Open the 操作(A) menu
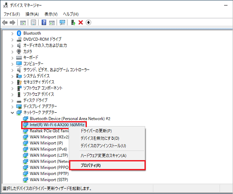This screenshot has width=233, height=194. [32, 14]
